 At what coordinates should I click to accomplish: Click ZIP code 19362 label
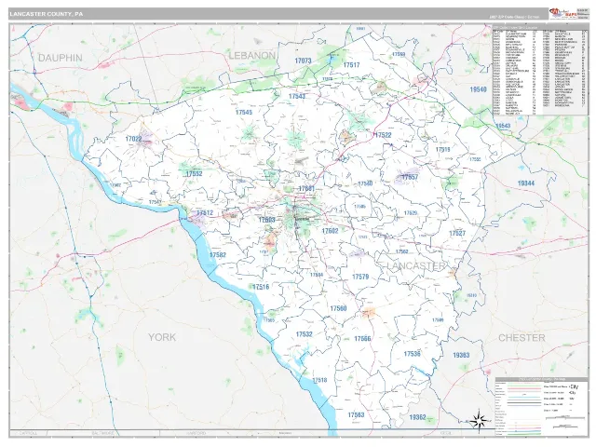417,417
